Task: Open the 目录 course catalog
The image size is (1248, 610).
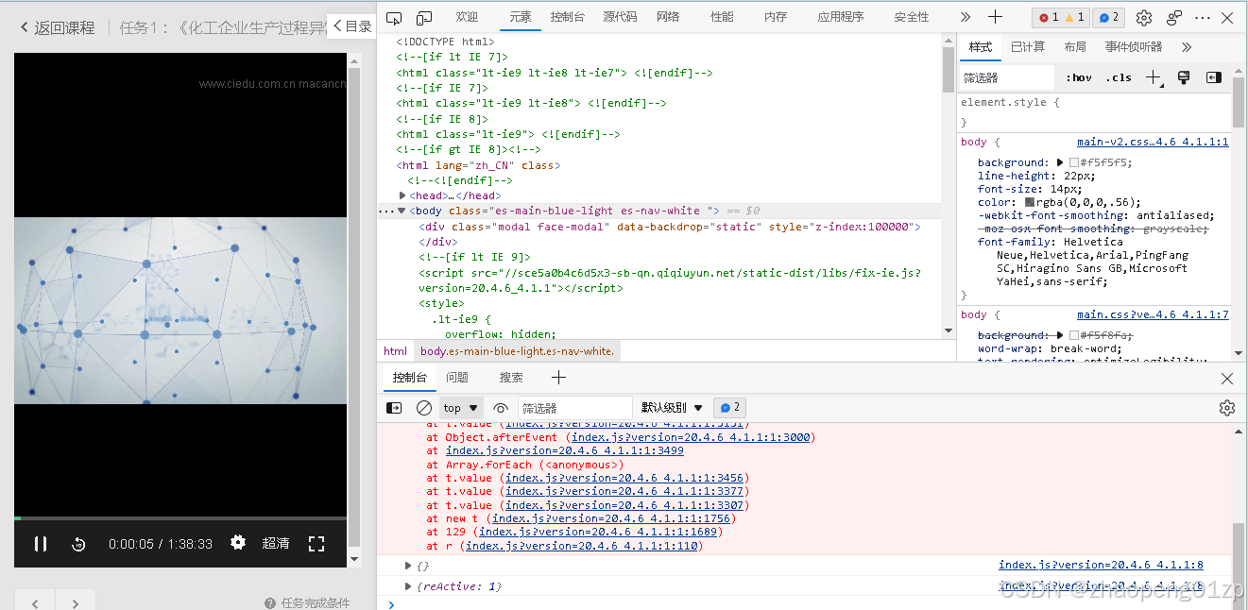Action: (351, 26)
